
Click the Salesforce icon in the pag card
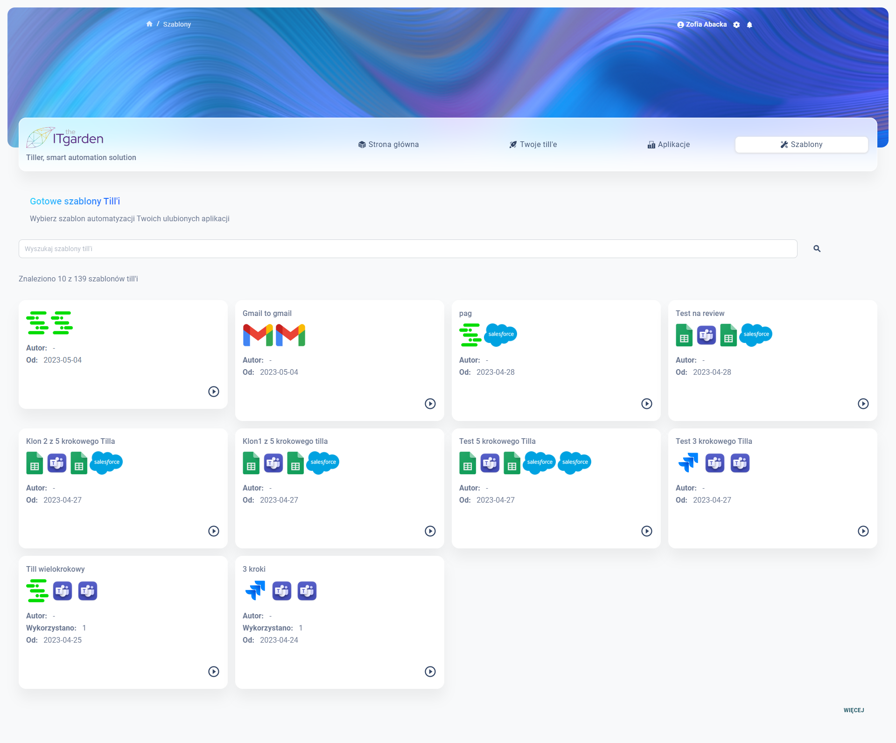tap(500, 335)
